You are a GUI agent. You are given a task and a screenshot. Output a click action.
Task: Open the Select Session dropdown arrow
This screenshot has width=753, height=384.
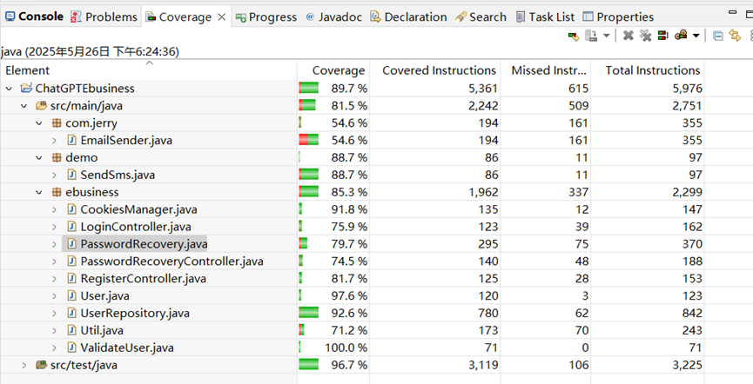click(x=696, y=36)
